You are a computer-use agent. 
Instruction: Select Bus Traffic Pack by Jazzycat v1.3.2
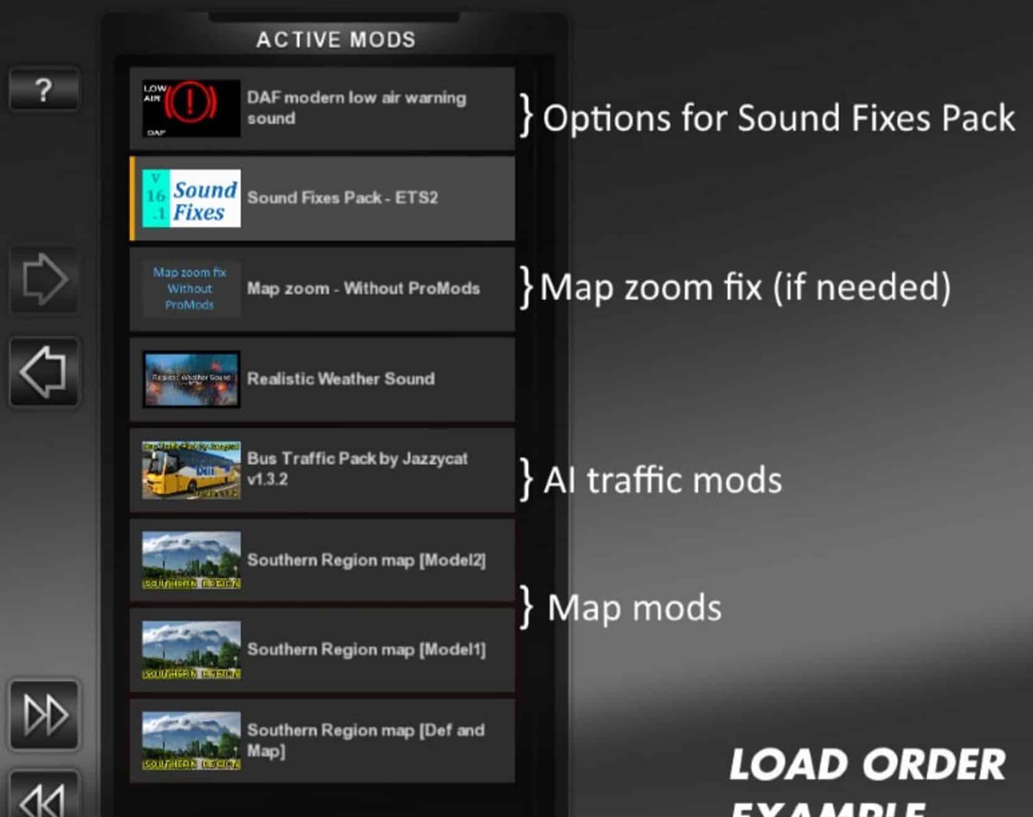click(x=322, y=470)
